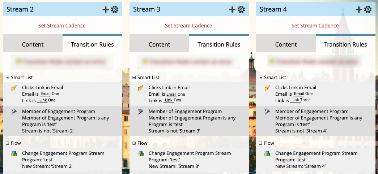Image resolution: width=378 pixels, height=174 pixels.
Task: Open Set Stream Cadence link in Stream 2
Action: (62, 26)
